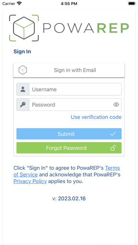This screenshot has width=138, height=245.
Task: Click the unlocked padlock icon on Forgot Password
Action: (x=113, y=148)
